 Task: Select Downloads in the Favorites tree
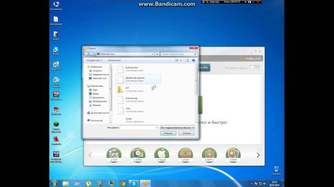click(97, 71)
